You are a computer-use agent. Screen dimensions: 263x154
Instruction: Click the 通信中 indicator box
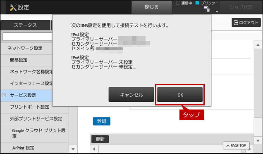point(178,3)
